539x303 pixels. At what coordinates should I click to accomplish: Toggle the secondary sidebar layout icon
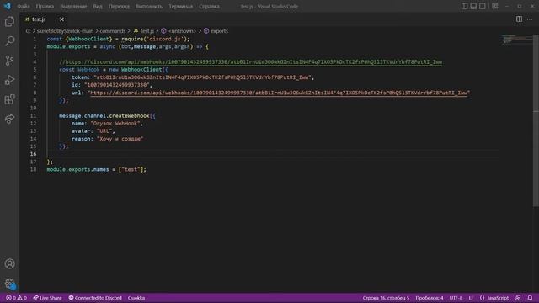click(x=483, y=6)
